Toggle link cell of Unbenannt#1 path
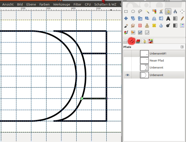The image size is (186, 142). 135,54
